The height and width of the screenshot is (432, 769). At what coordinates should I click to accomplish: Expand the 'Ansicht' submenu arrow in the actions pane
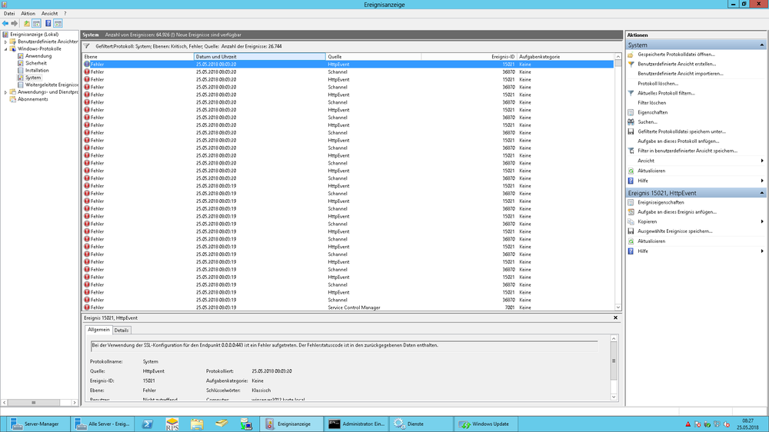click(762, 161)
